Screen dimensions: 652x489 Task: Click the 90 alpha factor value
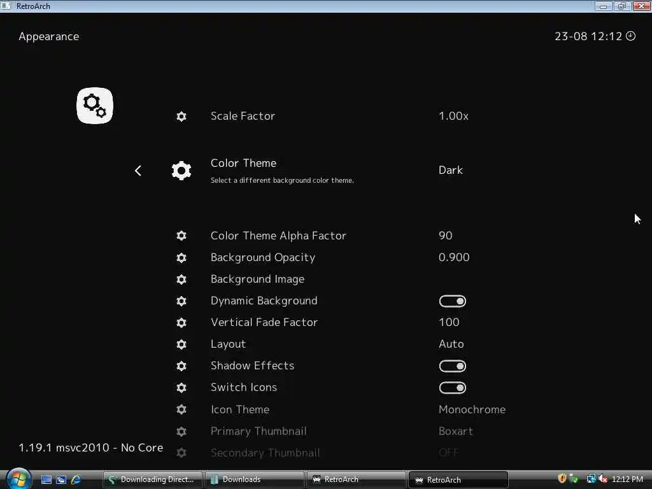(x=445, y=236)
